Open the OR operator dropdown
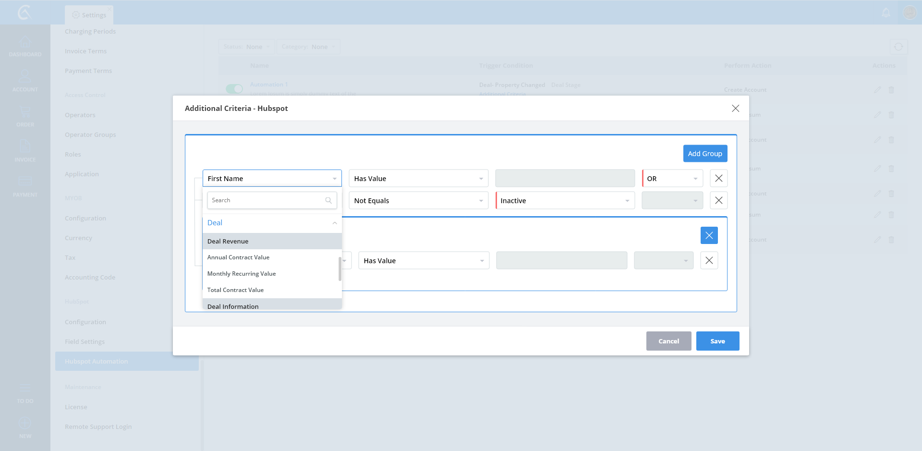 (672, 179)
